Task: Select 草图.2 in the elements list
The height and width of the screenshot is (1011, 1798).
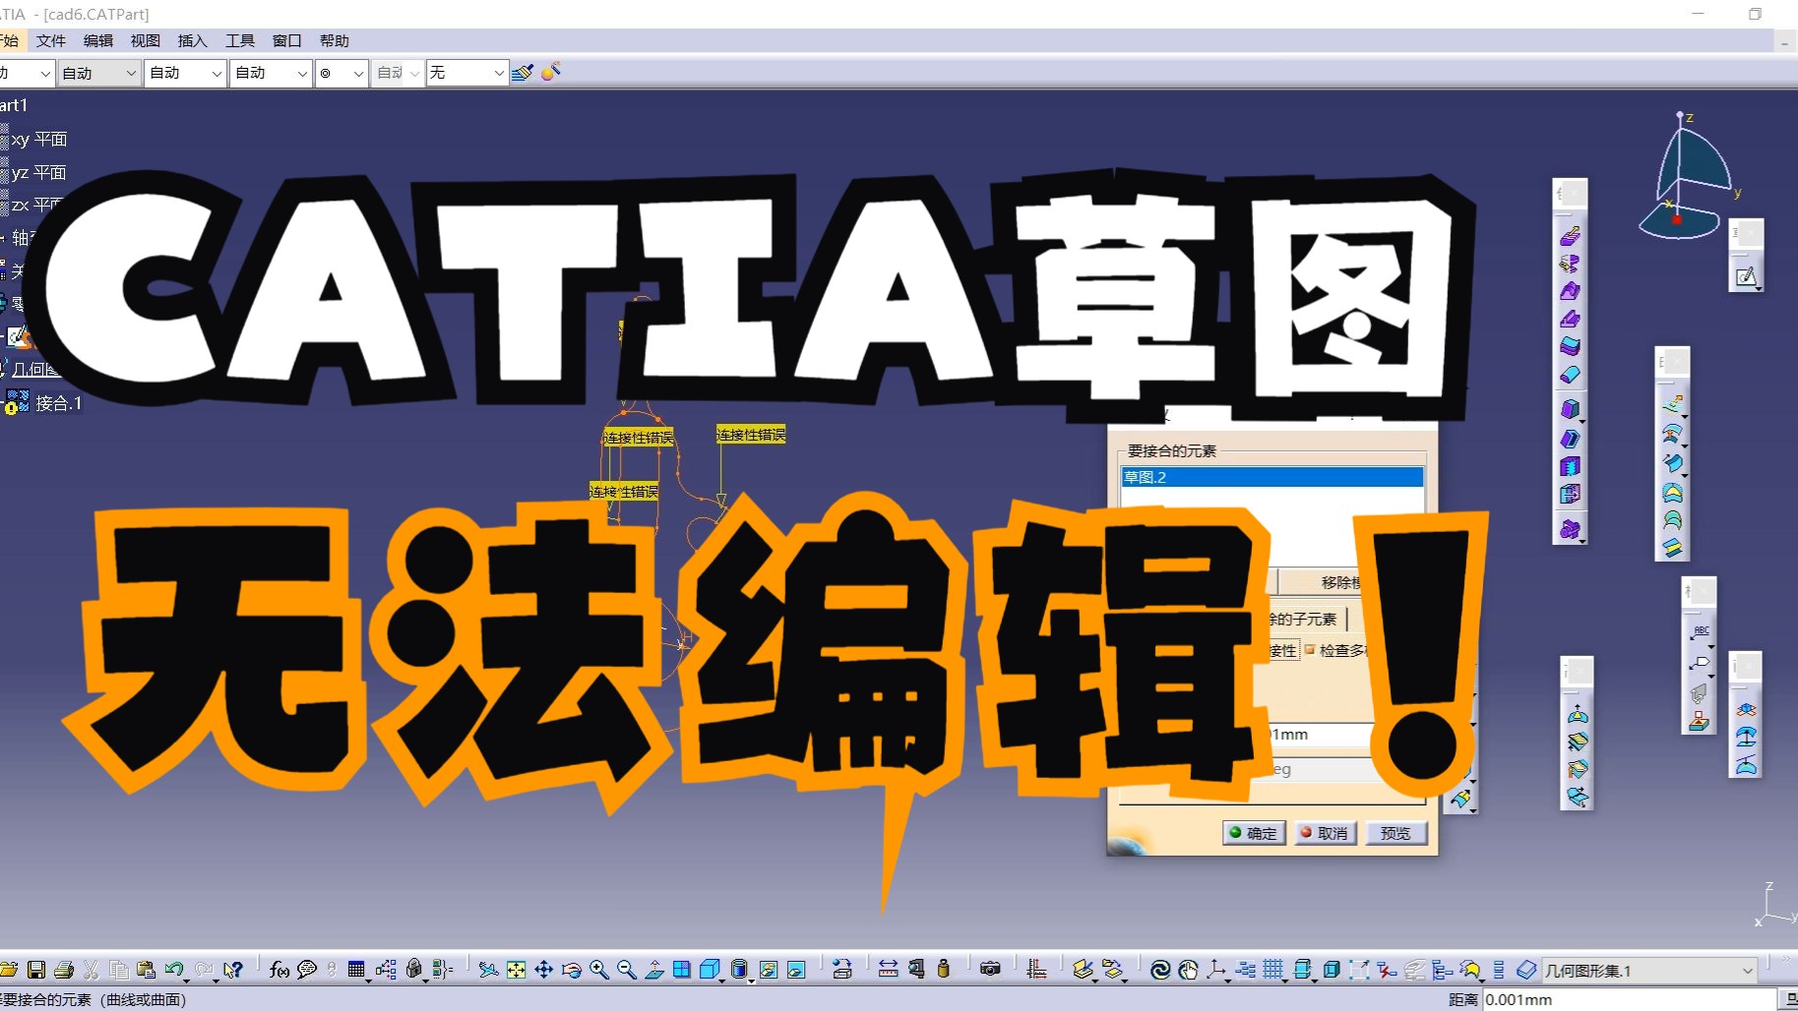Action: (1271, 477)
